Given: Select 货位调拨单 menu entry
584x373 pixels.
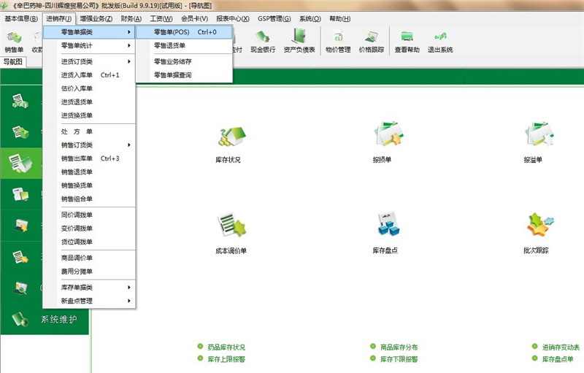Looking at the screenshot, I should (x=88, y=241).
